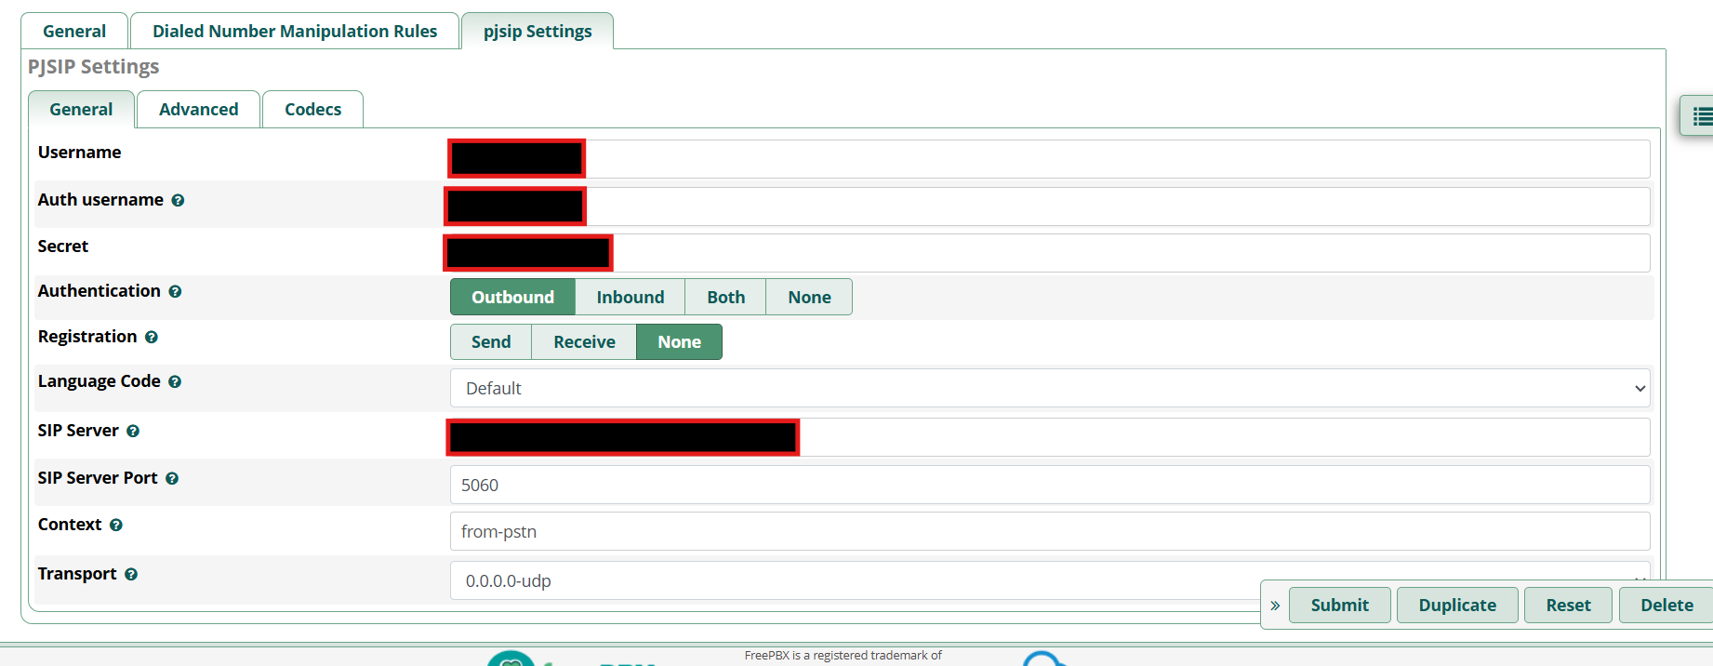Viewport: 1713px width, 666px height.
Task: Click into the SIP Server Port field
Action: click(1049, 485)
